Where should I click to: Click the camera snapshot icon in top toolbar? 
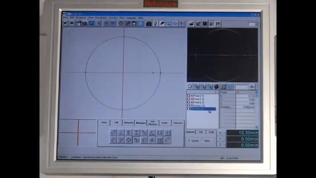[149, 24]
